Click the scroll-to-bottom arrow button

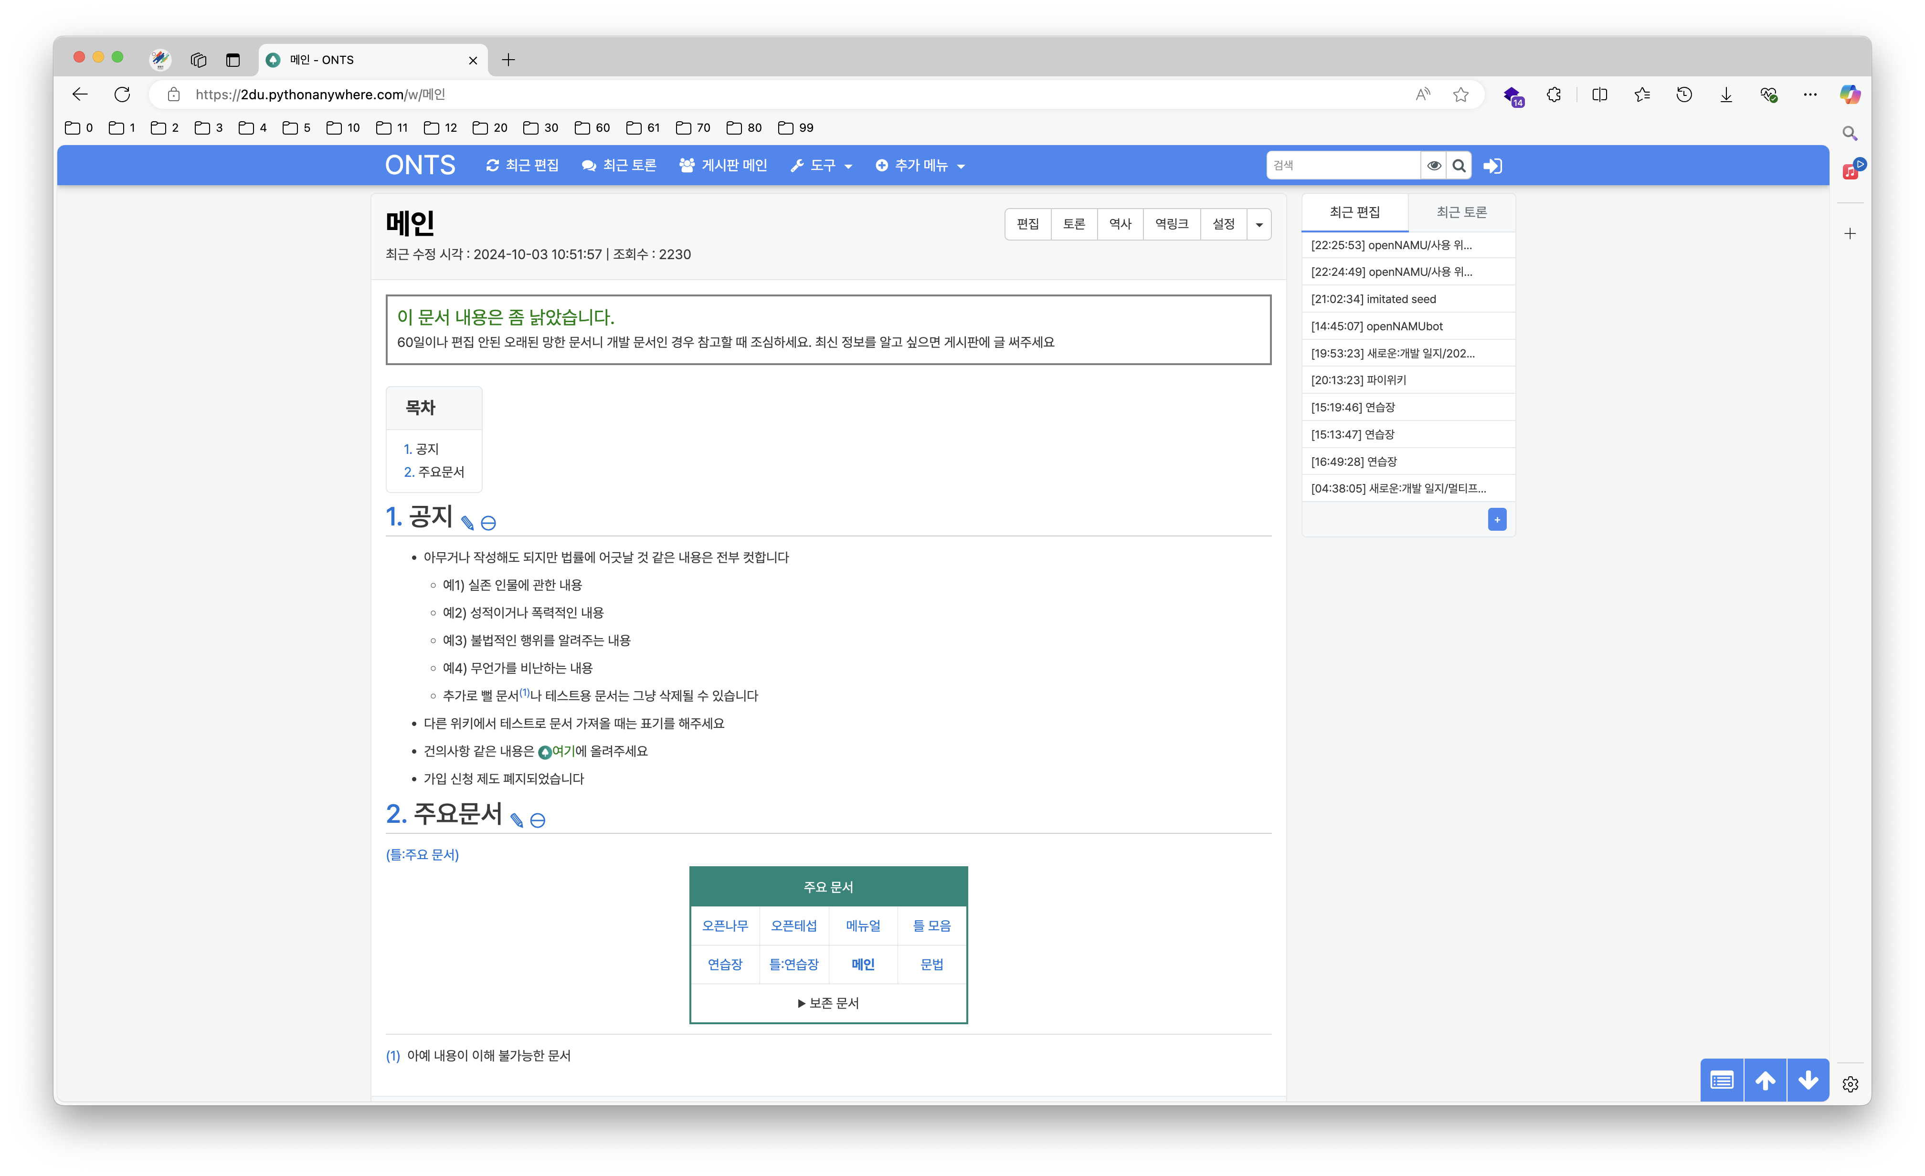[1808, 1080]
